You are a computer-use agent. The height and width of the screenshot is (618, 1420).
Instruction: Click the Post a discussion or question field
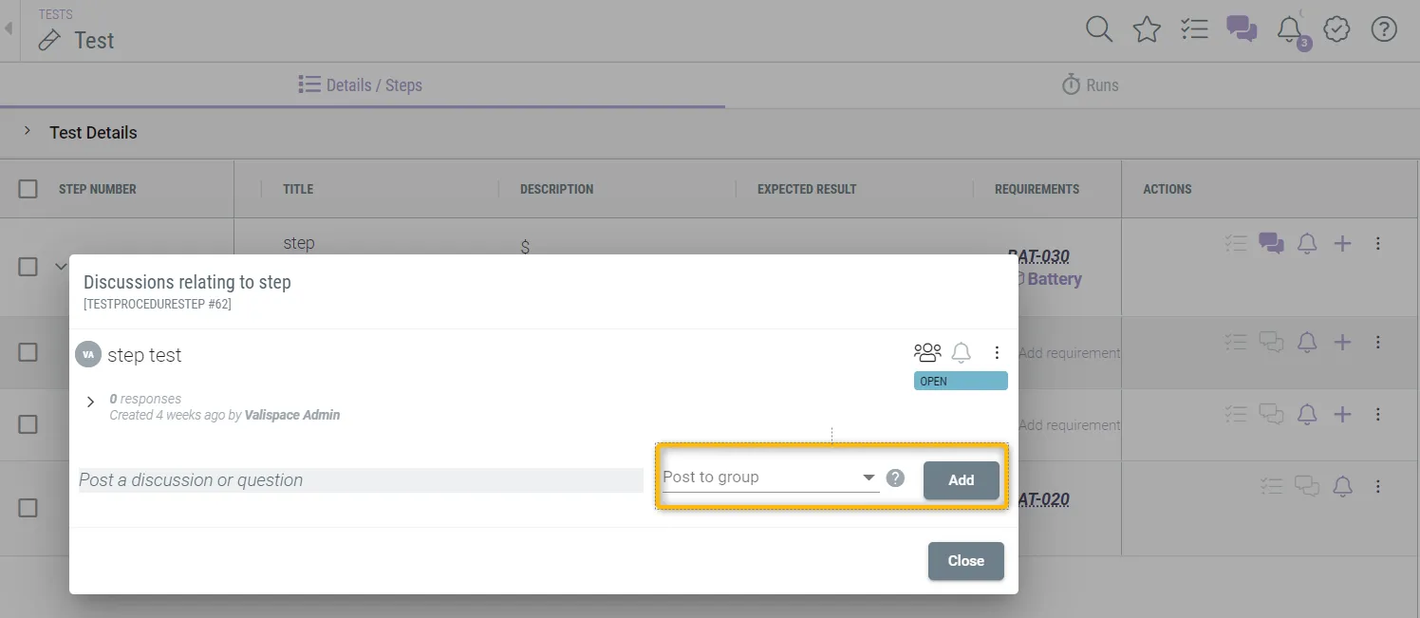point(361,480)
